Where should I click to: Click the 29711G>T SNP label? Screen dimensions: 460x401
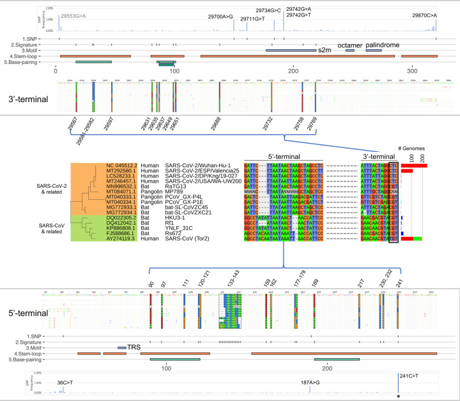(252, 19)
